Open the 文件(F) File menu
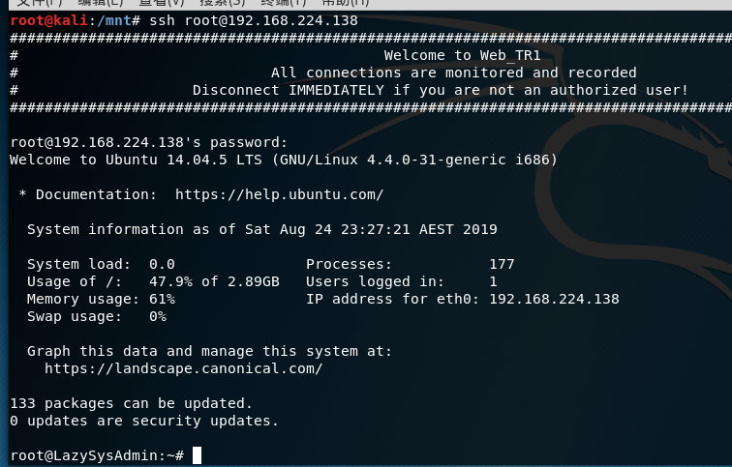This screenshot has width=732, height=467. 39,3
